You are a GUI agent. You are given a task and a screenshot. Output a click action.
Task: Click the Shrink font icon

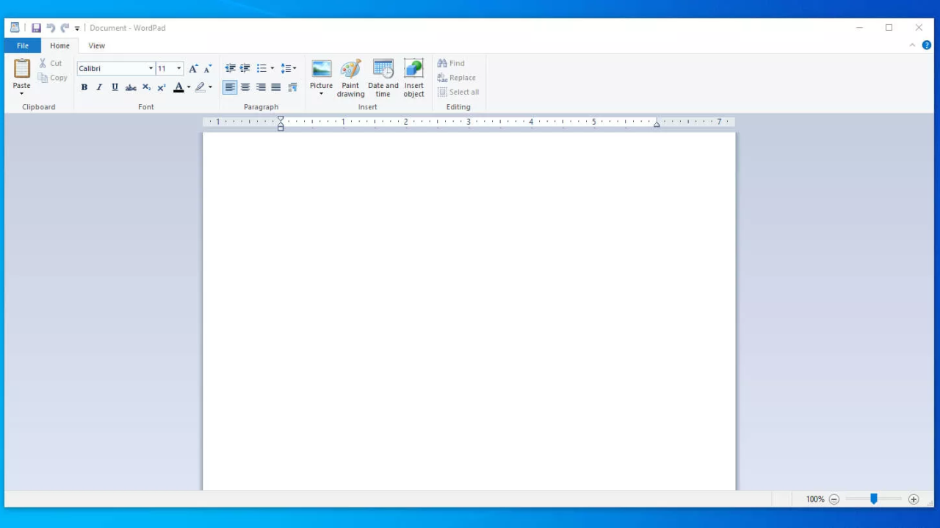208,68
